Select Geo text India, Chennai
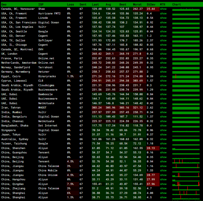This screenshot has width=203, height=201. point(12,121)
